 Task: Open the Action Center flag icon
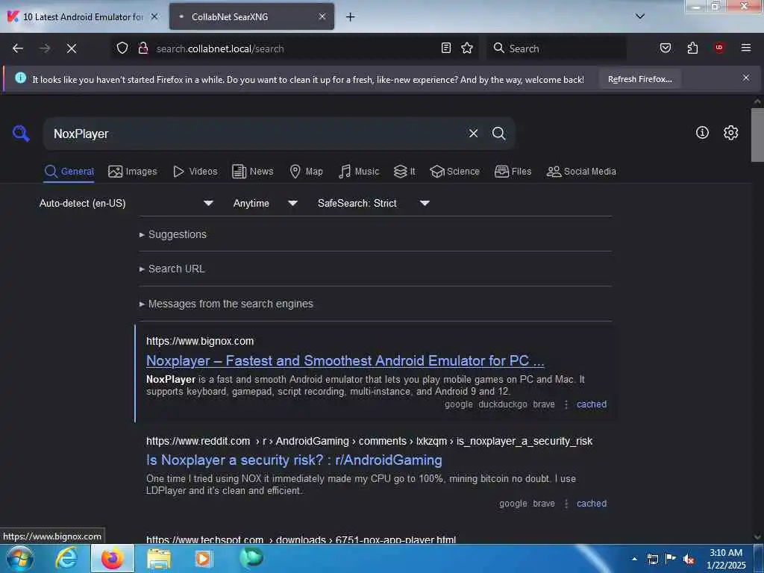tap(671, 559)
